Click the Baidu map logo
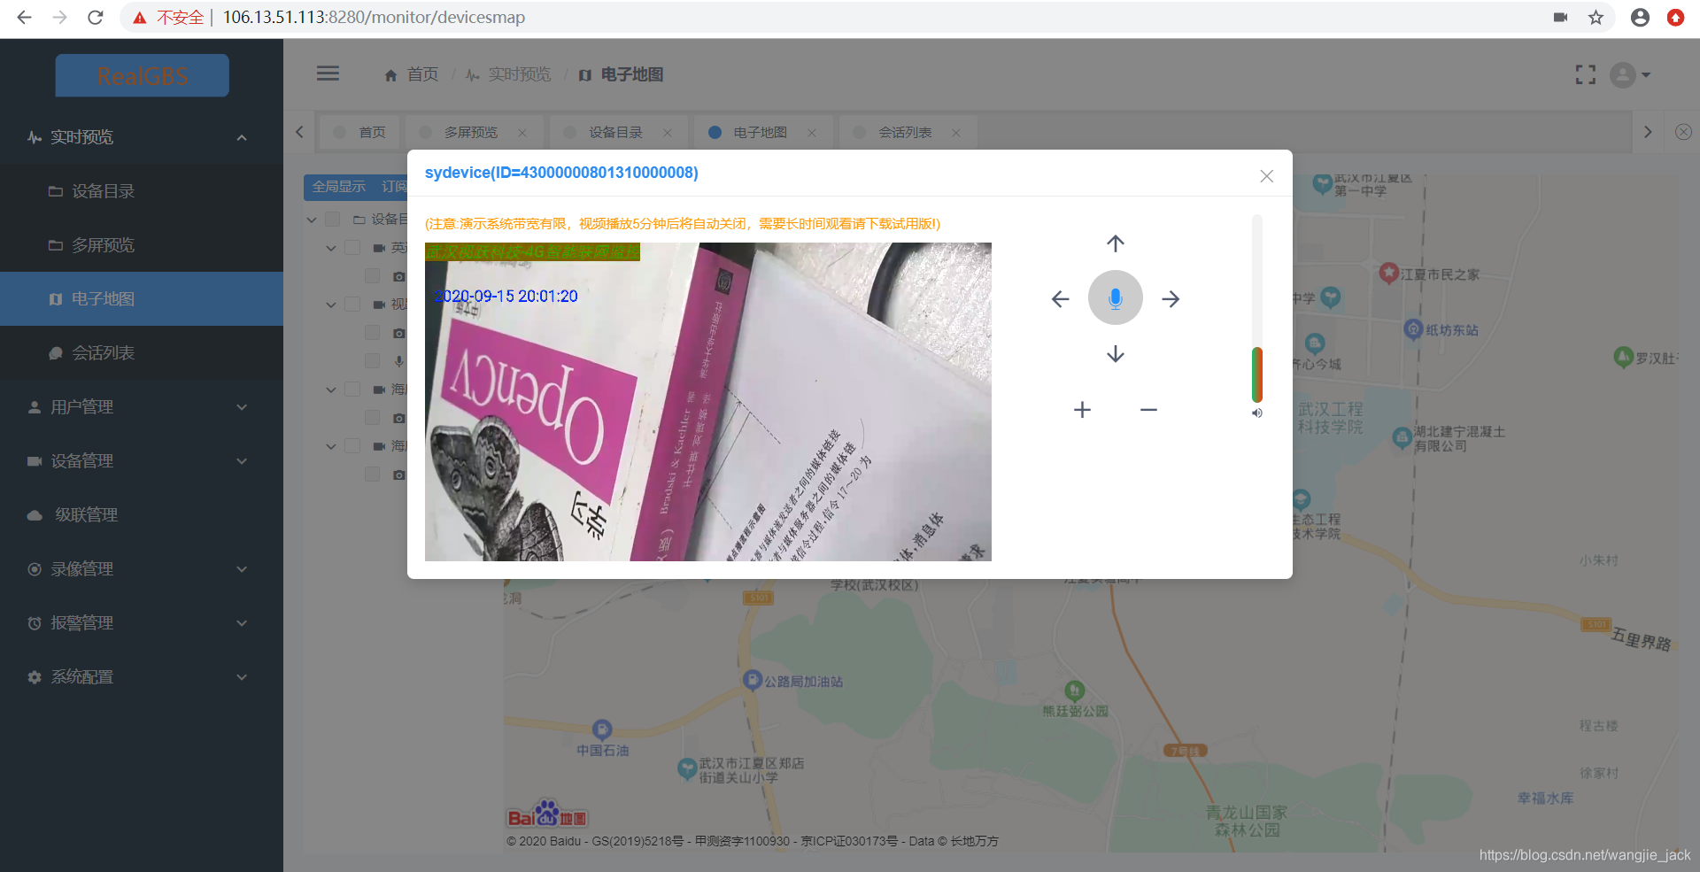Image resolution: width=1700 pixels, height=872 pixels. pos(547,814)
